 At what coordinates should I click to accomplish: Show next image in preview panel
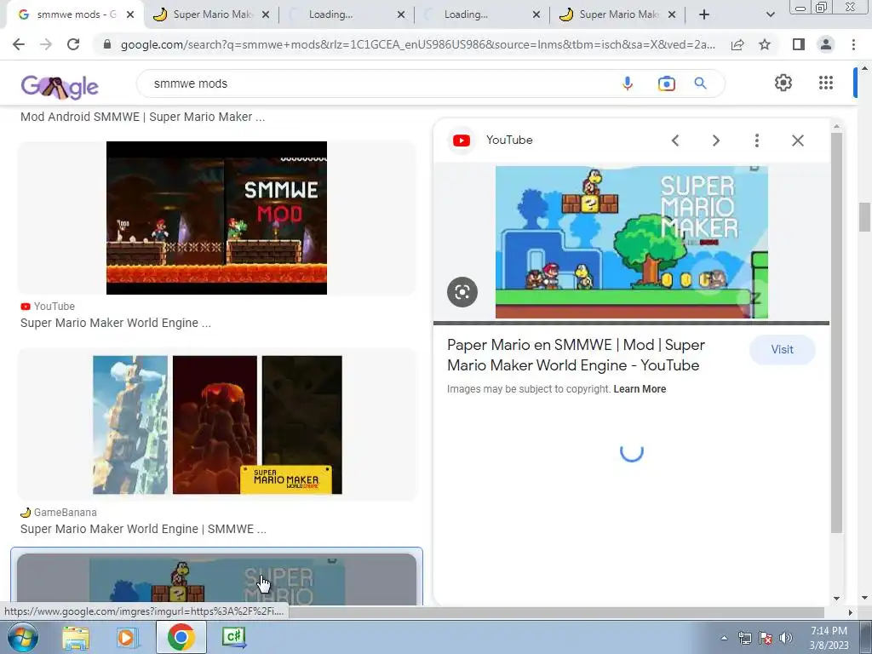[x=715, y=141]
